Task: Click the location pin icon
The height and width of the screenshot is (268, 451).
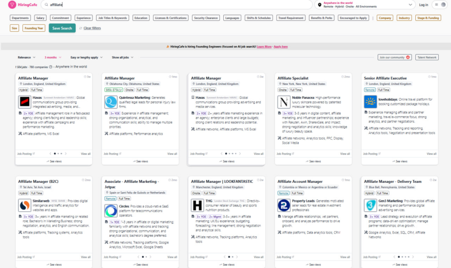Action: pyautogui.click(x=320, y=5)
